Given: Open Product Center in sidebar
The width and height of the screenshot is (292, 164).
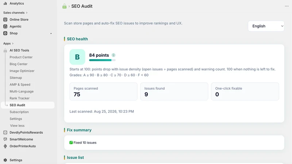Looking at the screenshot, I should [21, 57].
